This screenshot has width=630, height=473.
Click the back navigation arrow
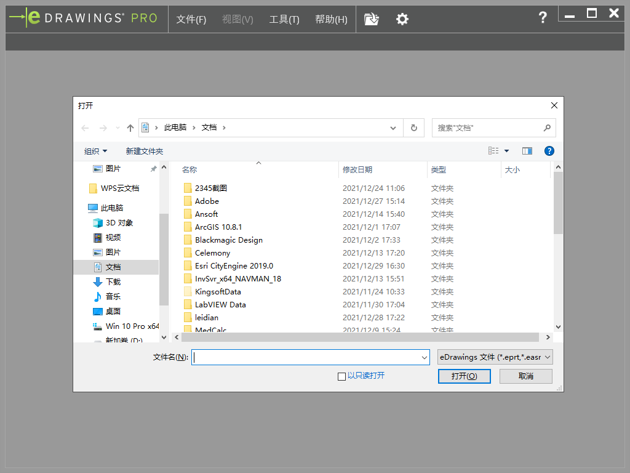coord(85,128)
